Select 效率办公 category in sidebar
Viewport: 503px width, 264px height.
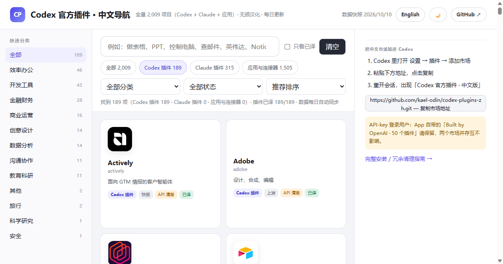pyautogui.click(x=46, y=70)
